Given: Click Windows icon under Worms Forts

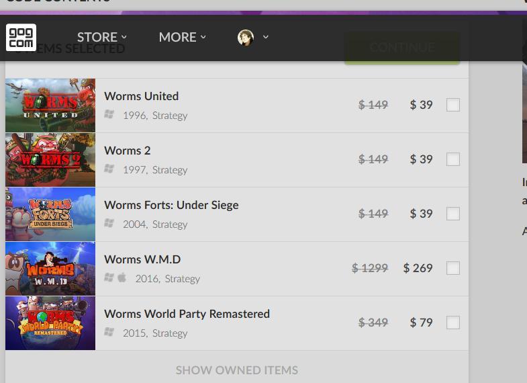Looking at the screenshot, I should (109, 223).
